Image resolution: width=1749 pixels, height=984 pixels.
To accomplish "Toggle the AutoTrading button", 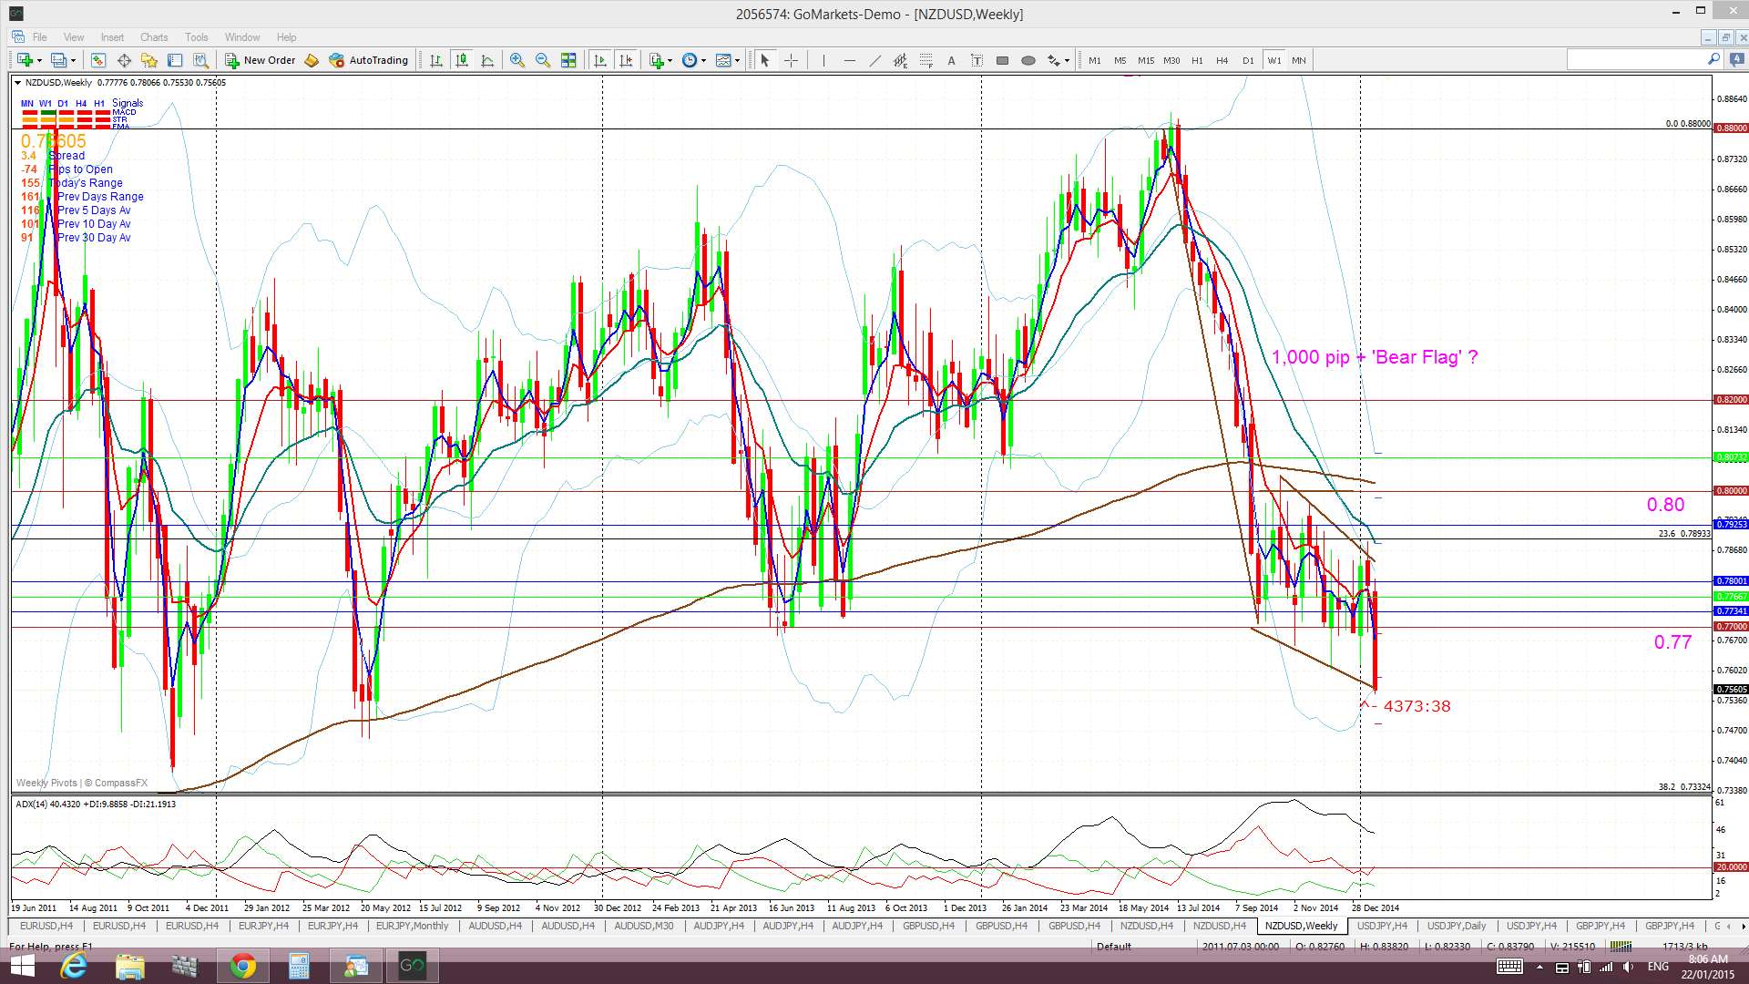I will 369,60.
